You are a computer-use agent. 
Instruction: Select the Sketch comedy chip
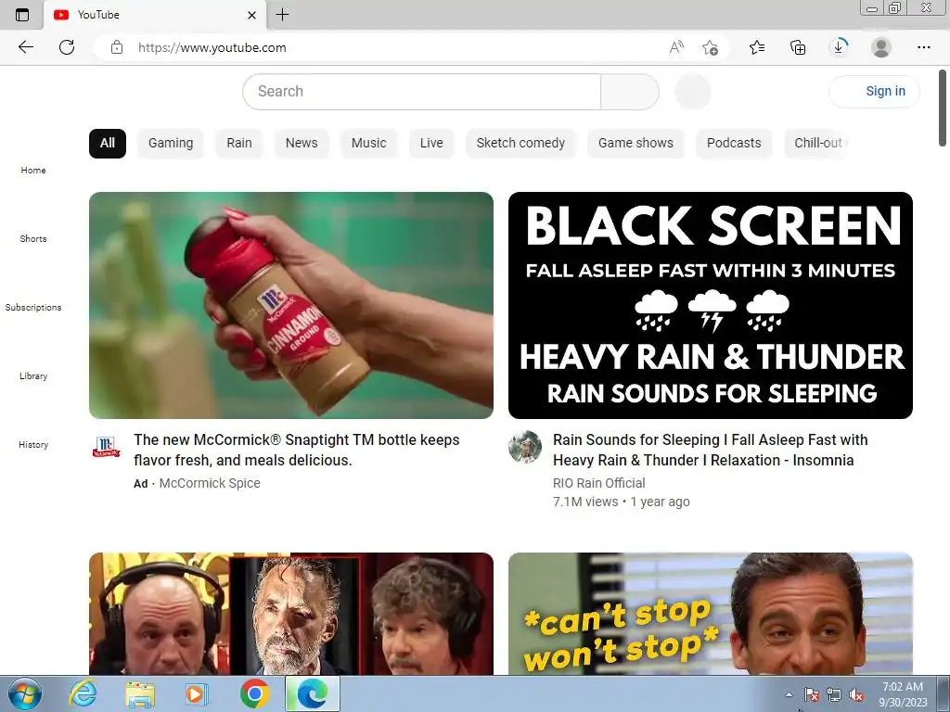[x=520, y=144]
